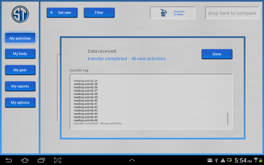Select log line reading activity 35
264x165 pixels.
pos(86,84)
